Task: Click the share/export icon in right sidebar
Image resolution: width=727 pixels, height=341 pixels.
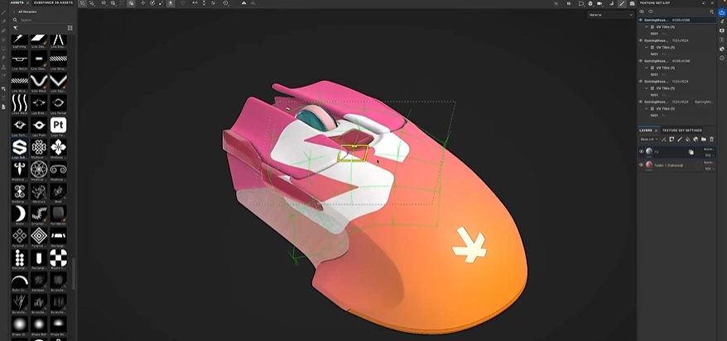Action: 721,12
